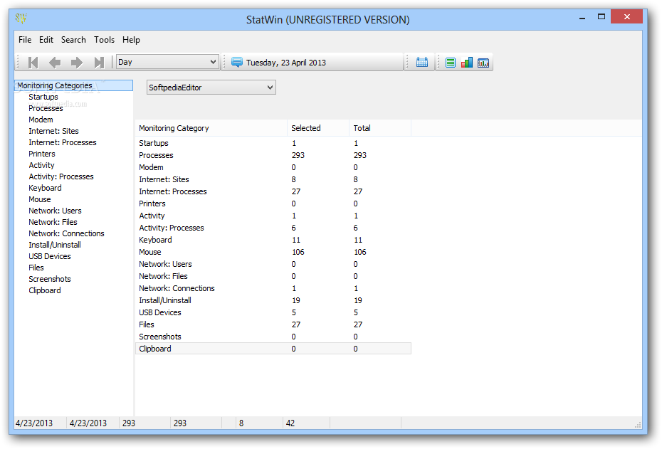The width and height of the screenshot is (662, 449).
Task: Select Files in the sidebar tree
Action: 36,268
